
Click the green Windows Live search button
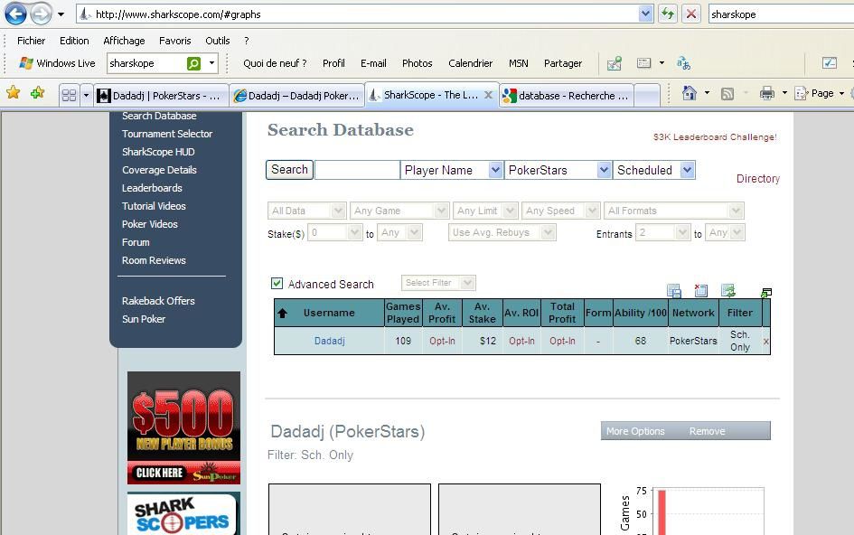click(x=194, y=63)
